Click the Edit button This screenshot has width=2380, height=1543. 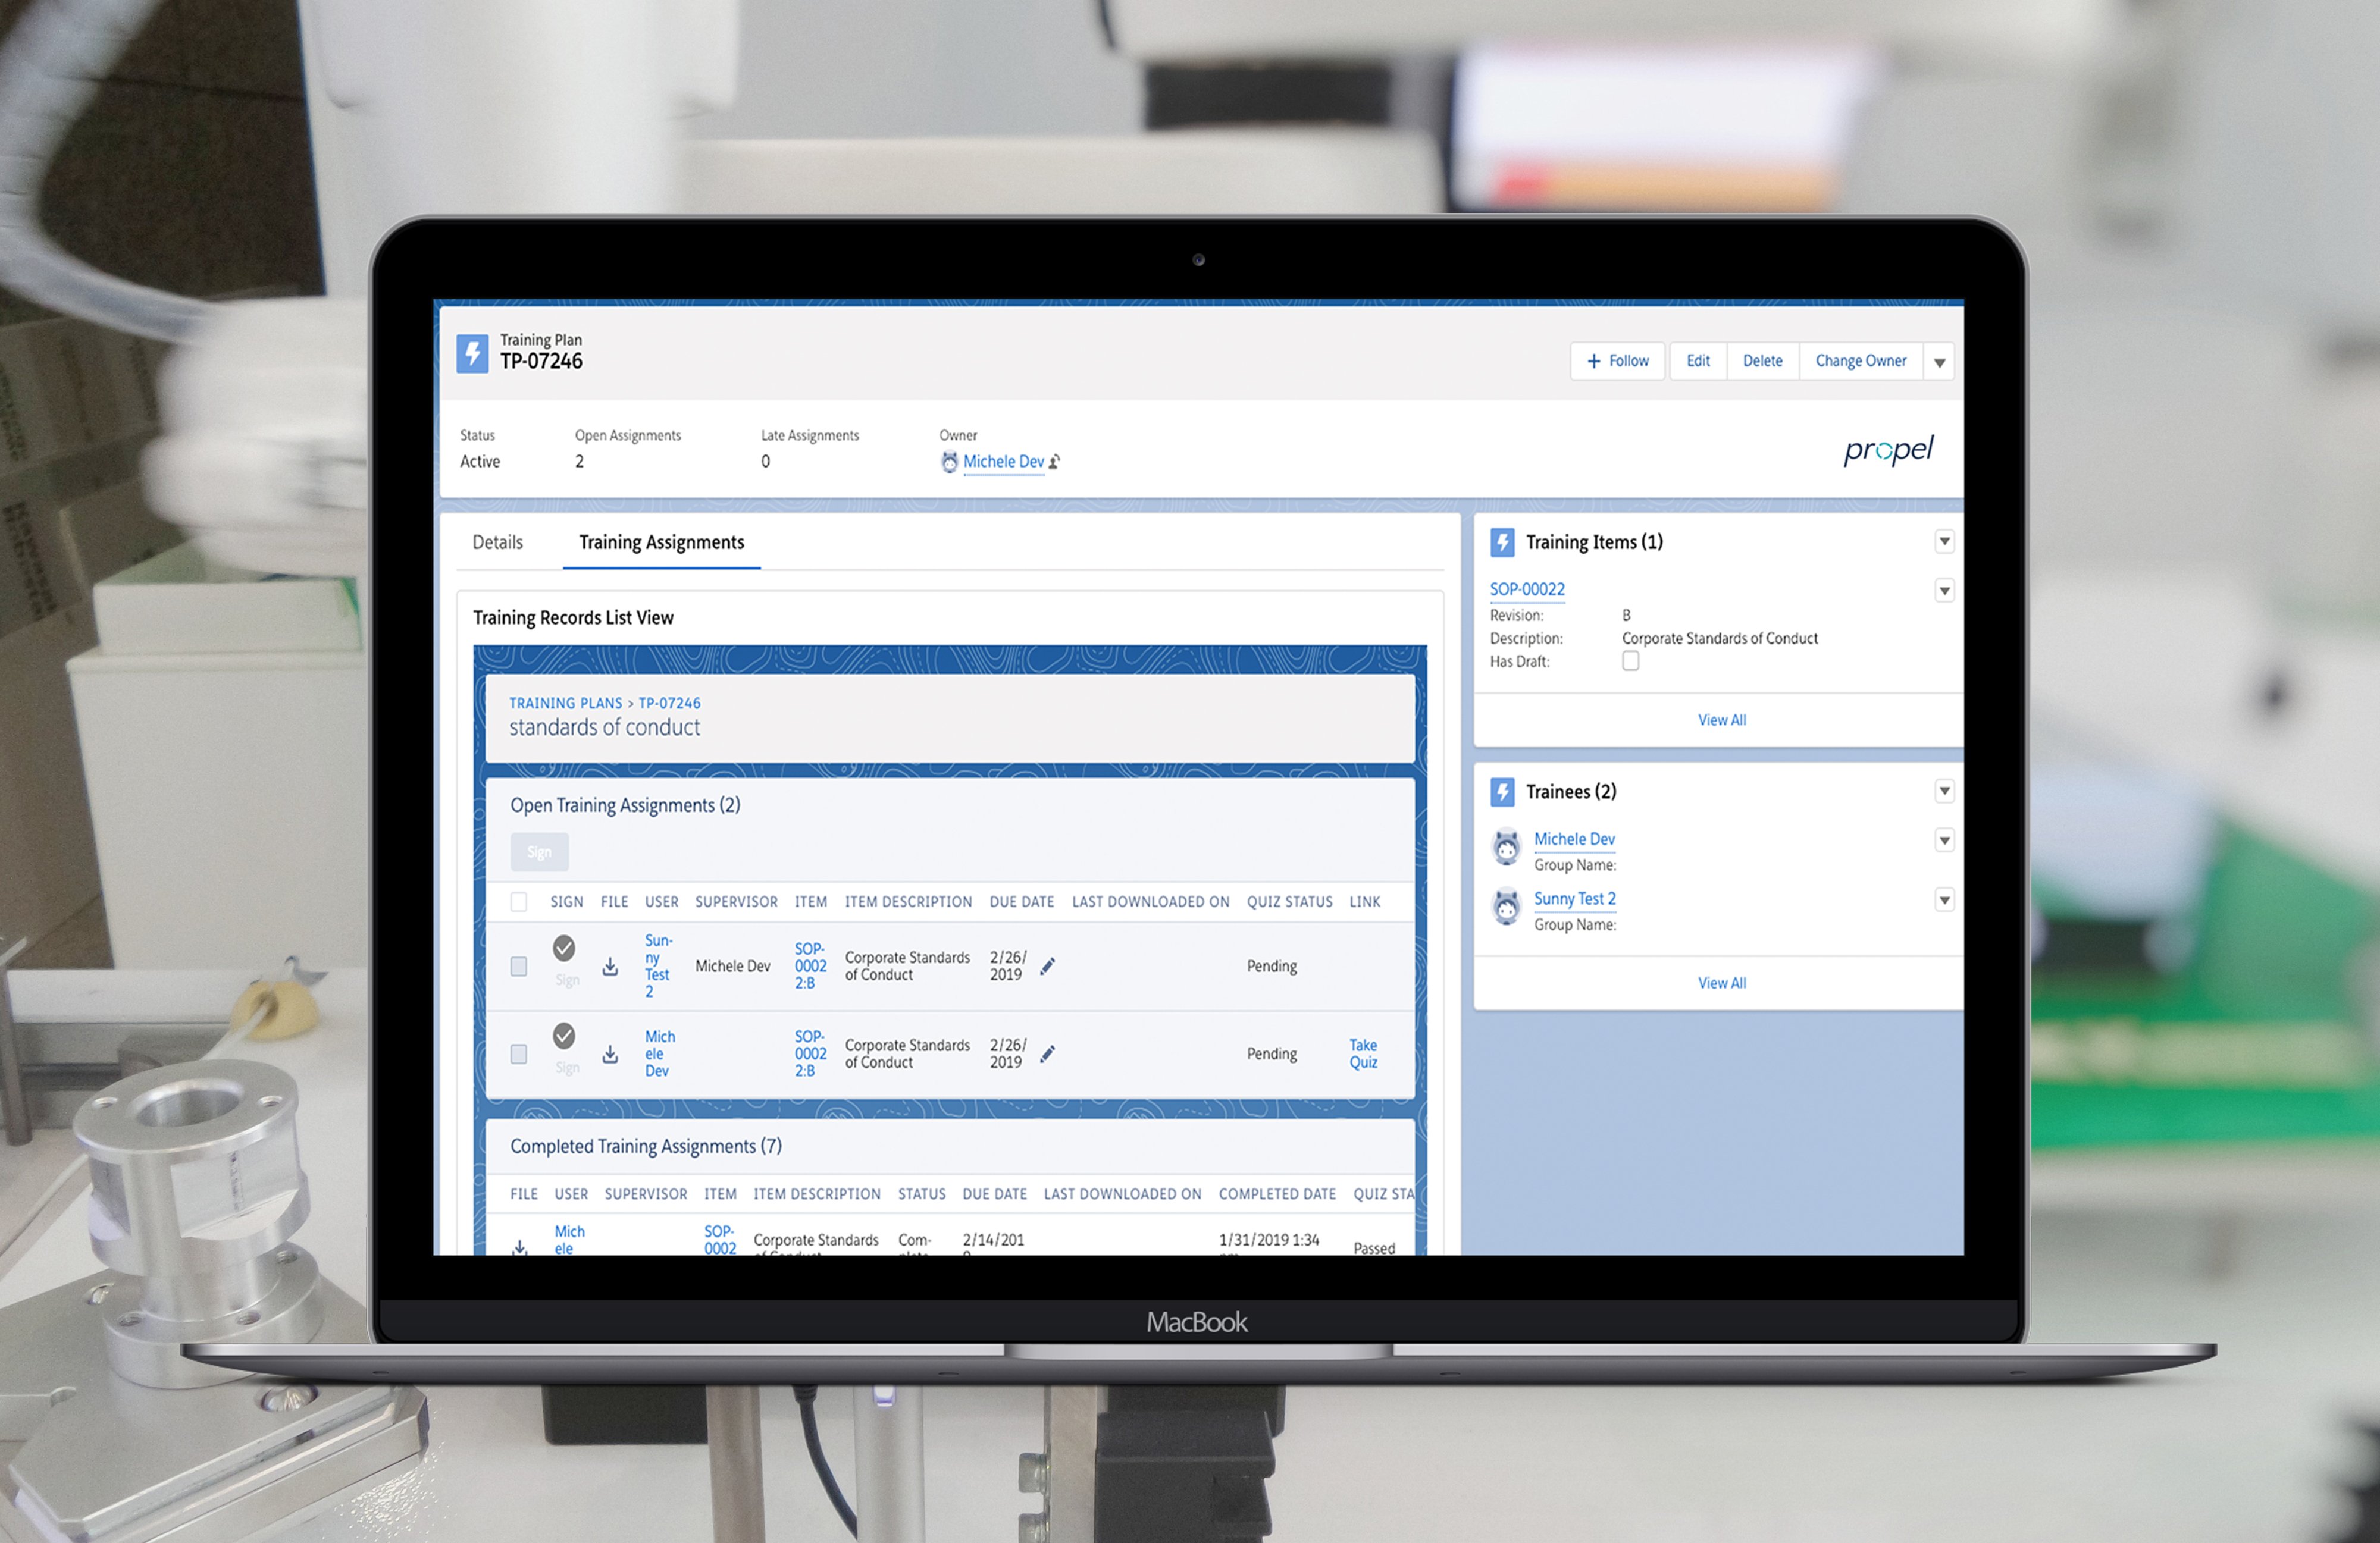[1698, 361]
